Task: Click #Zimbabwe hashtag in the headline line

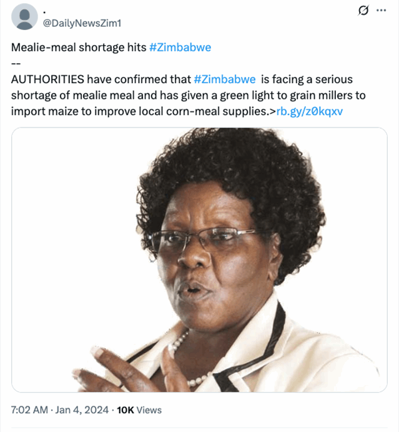Action: coord(180,48)
